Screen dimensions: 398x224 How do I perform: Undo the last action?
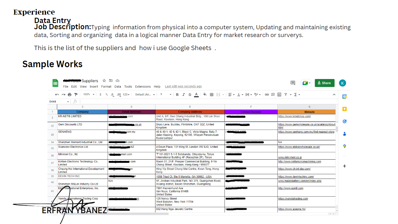click(x=57, y=95)
